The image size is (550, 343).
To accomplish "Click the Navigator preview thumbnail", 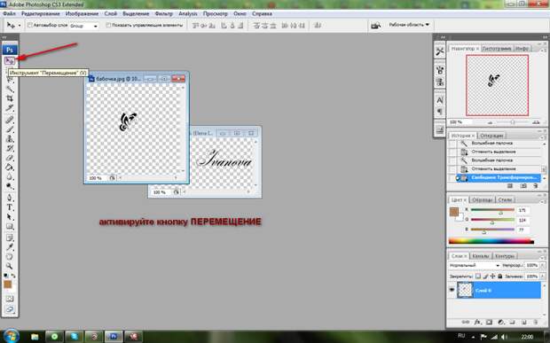I will tap(497, 85).
